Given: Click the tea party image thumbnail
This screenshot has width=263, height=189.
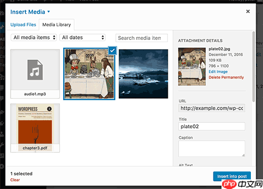Looking at the screenshot, I should pos(90,74).
